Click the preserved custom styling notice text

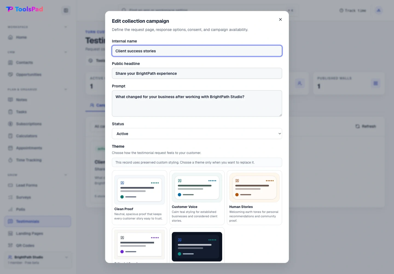tap(185, 162)
